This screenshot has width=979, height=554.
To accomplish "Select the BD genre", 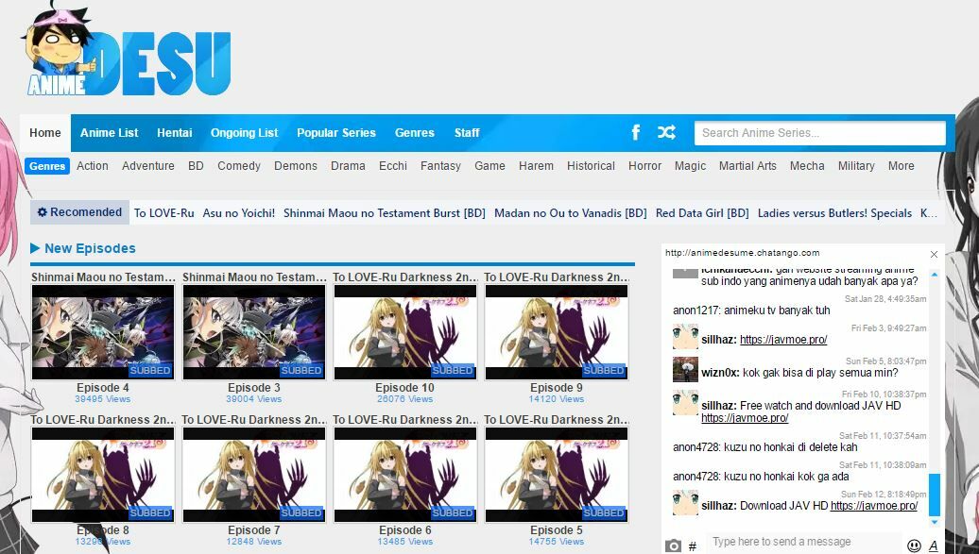I will 196,166.
